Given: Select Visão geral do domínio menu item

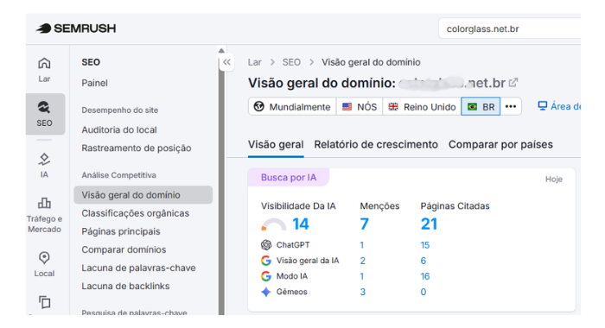Looking at the screenshot, I should (x=143, y=195).
